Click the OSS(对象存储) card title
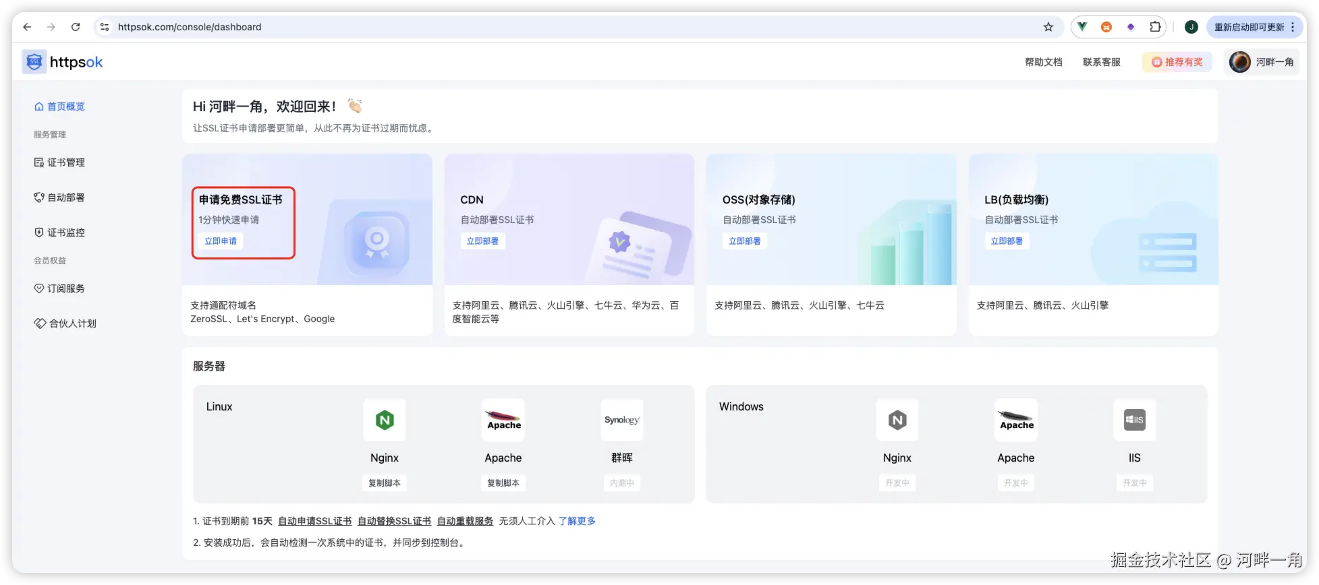Screen dimensions: 1319x585 point(759,199)
